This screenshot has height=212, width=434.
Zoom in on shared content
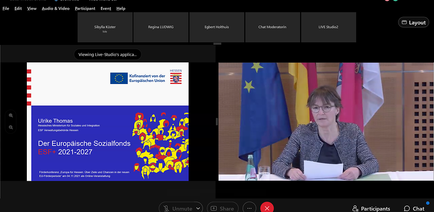pos(11,116)
